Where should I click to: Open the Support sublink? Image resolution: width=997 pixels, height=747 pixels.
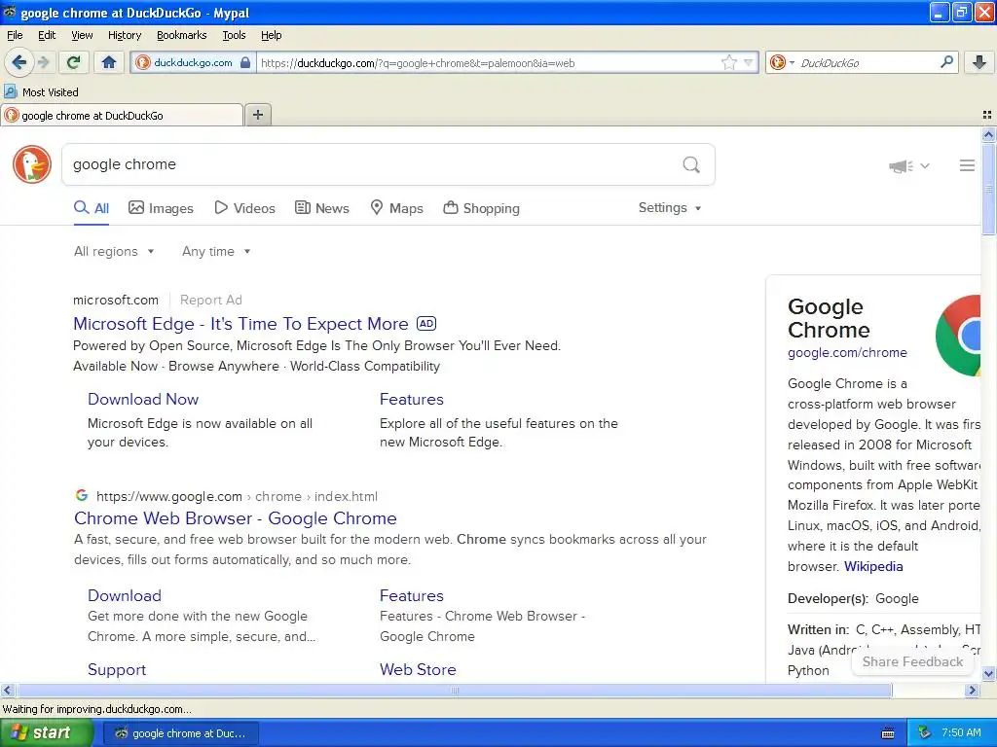pyautogui.click(x=117, y=669)
